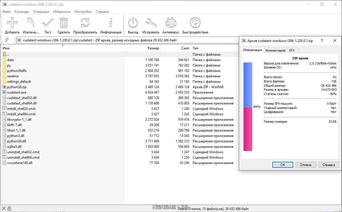342x212 pixels.
Task: Click the Исправить wrench icon
Action: pyautogui.click(x=151, y=23)
